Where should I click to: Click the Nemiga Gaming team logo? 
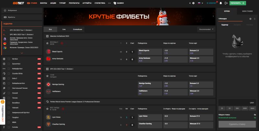pos(48,84)
